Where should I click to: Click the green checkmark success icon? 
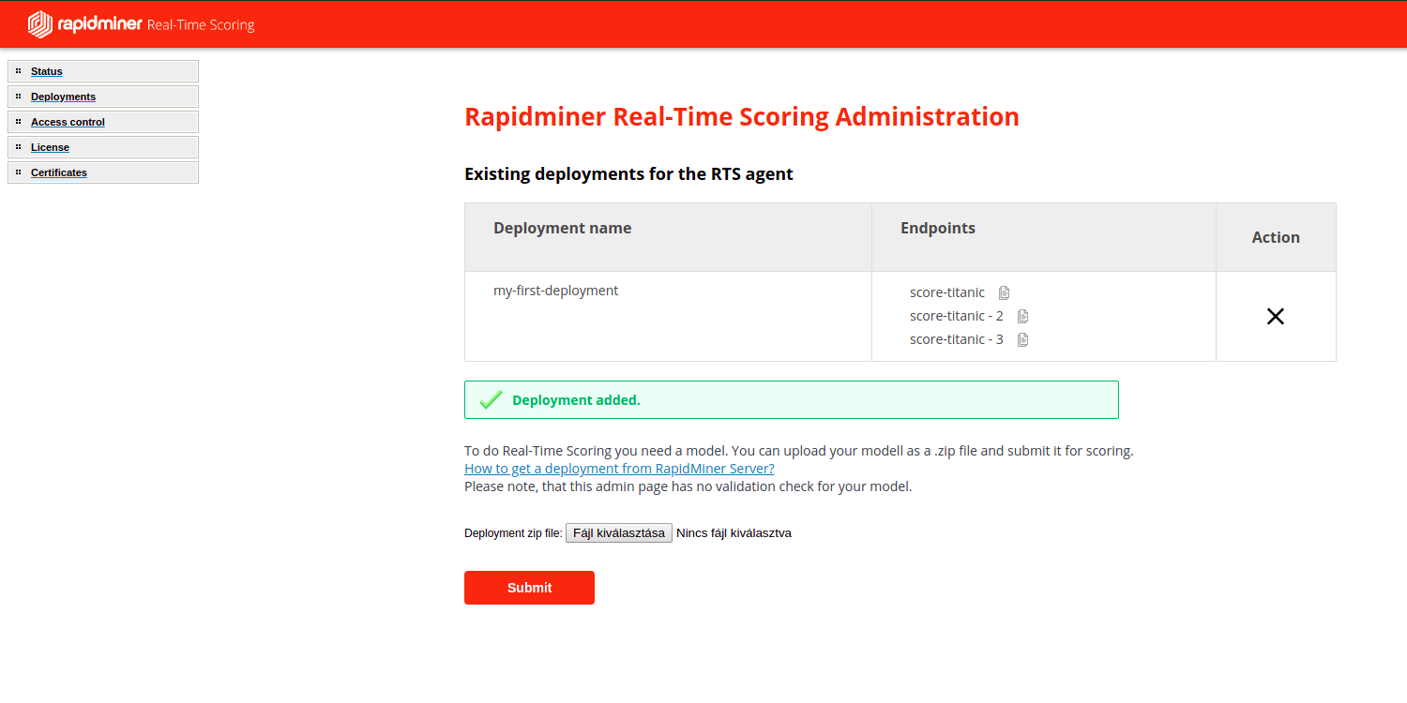[491, 400]
